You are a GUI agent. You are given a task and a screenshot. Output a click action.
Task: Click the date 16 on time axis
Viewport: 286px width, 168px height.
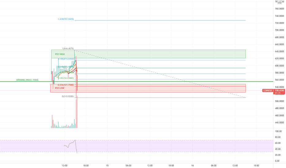pyautogui.click(x=192, y=166)
